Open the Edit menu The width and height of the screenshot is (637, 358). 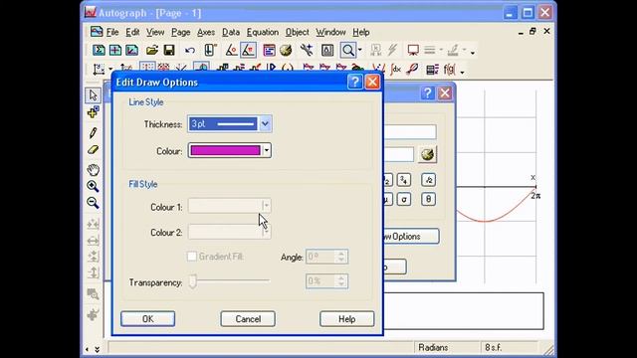click(x=132, y=32)
